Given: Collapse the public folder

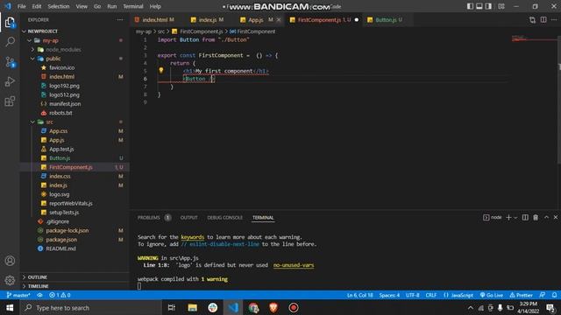Looking at the screenshot, I should 32,59.
